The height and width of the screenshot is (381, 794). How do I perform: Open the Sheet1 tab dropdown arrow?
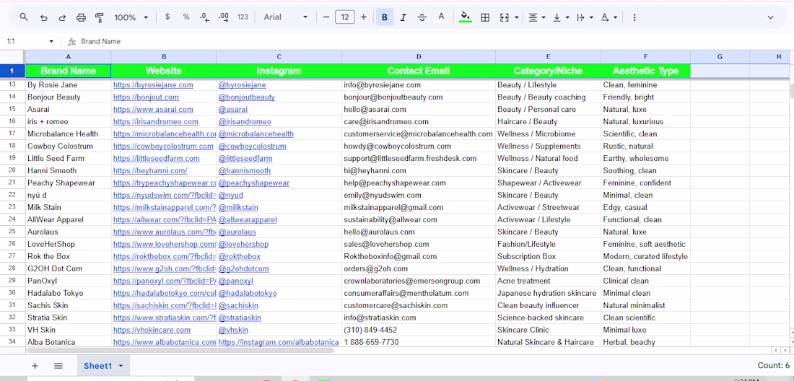click(x=121, y=366)
